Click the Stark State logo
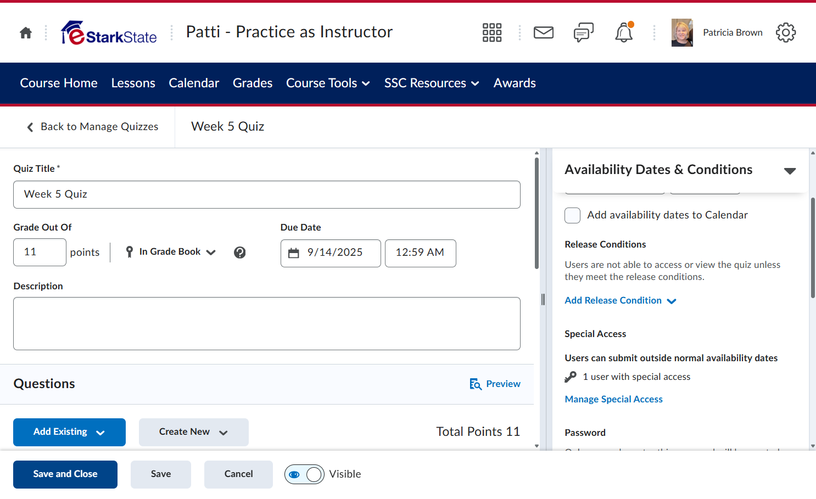 109,33
